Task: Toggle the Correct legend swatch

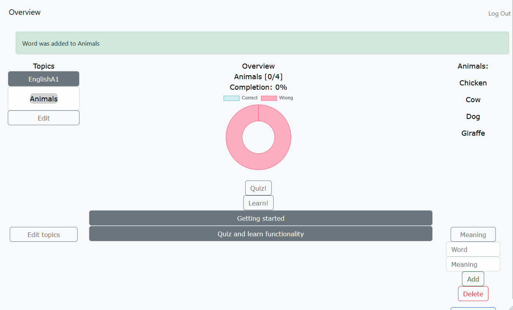Action: tap(232, 98)
